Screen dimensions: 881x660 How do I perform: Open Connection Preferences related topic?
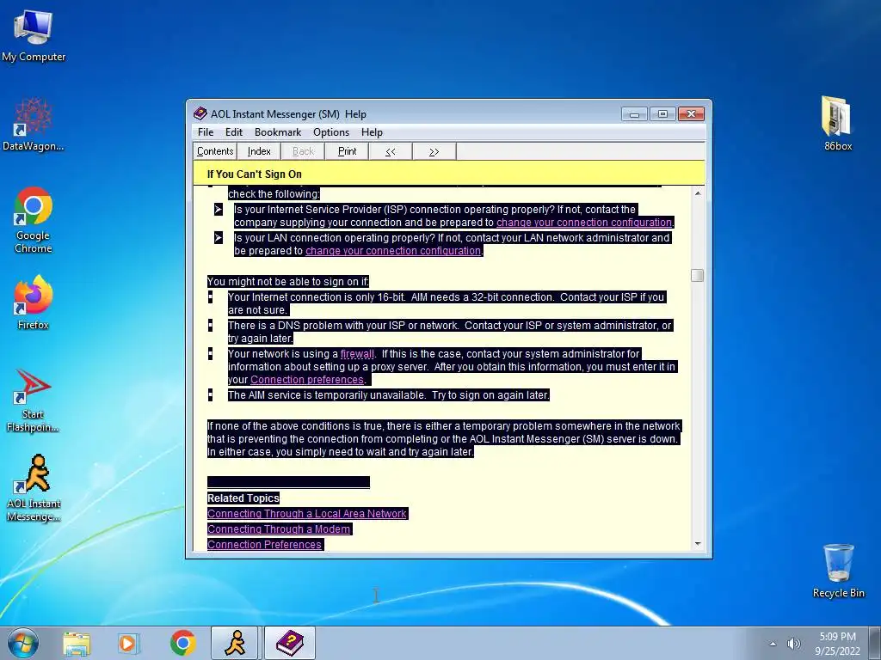pos(264,544)
